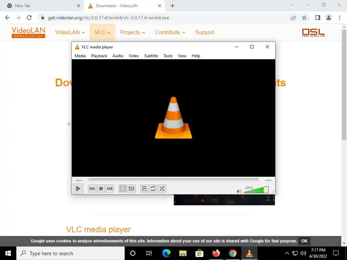Close the Downloads - VideoLAN tab

point(160,6)
